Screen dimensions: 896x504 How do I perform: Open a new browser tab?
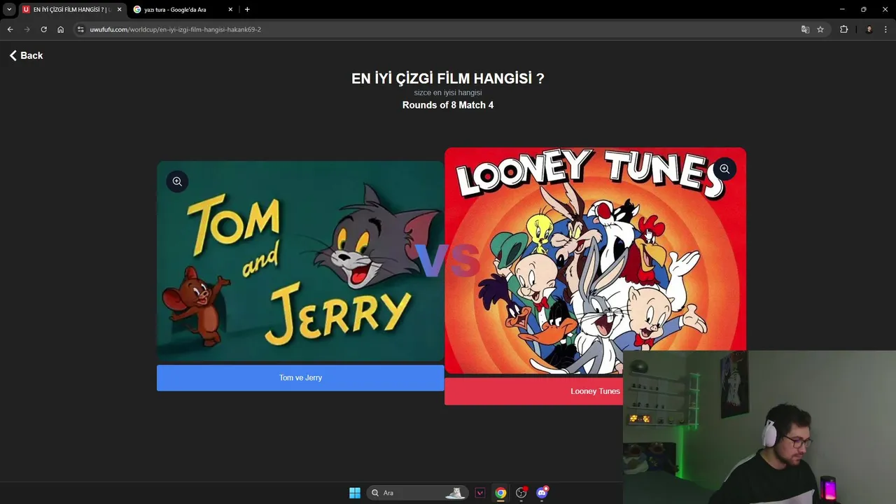pyautogui.click(x=247, y=10)
